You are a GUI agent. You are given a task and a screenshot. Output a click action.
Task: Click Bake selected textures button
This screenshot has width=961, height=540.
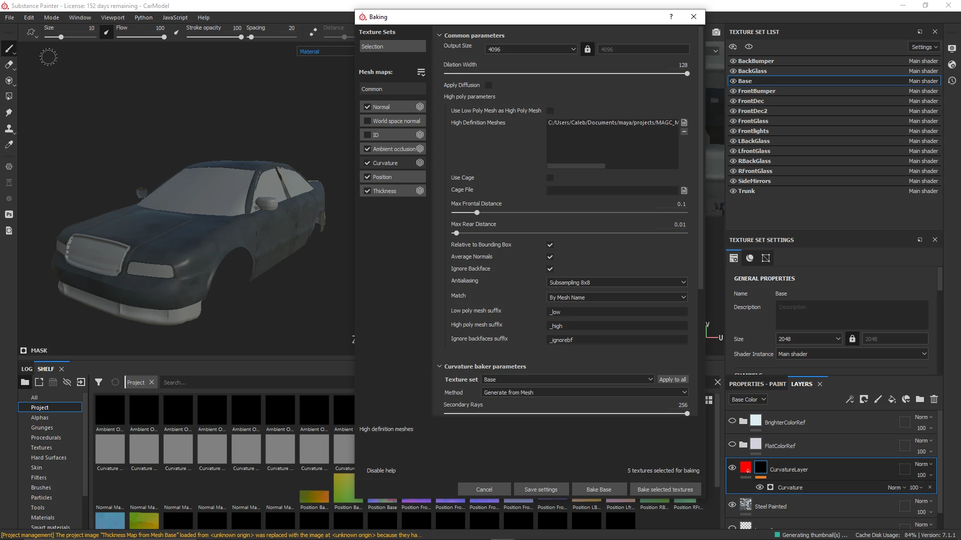coord(665,489)
